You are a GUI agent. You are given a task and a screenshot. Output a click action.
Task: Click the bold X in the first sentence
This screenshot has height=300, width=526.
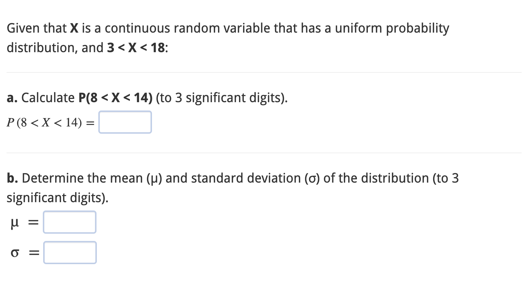coord(74,28)
